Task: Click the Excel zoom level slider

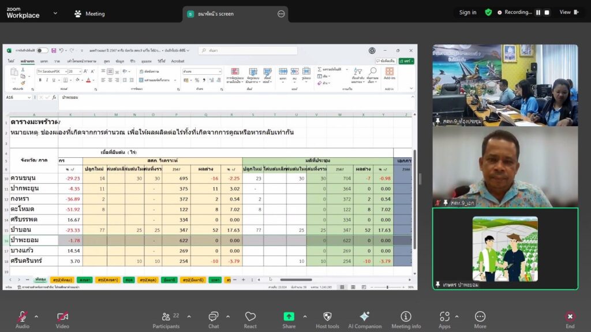Action: point(387,286)
